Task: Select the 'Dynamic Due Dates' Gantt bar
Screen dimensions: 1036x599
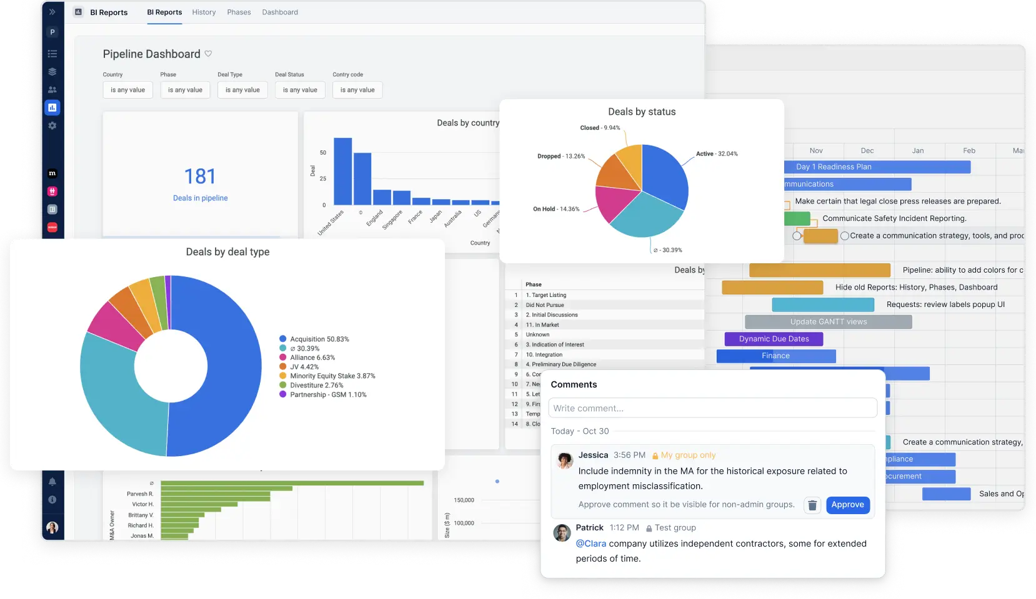Action: click(774, 339)
